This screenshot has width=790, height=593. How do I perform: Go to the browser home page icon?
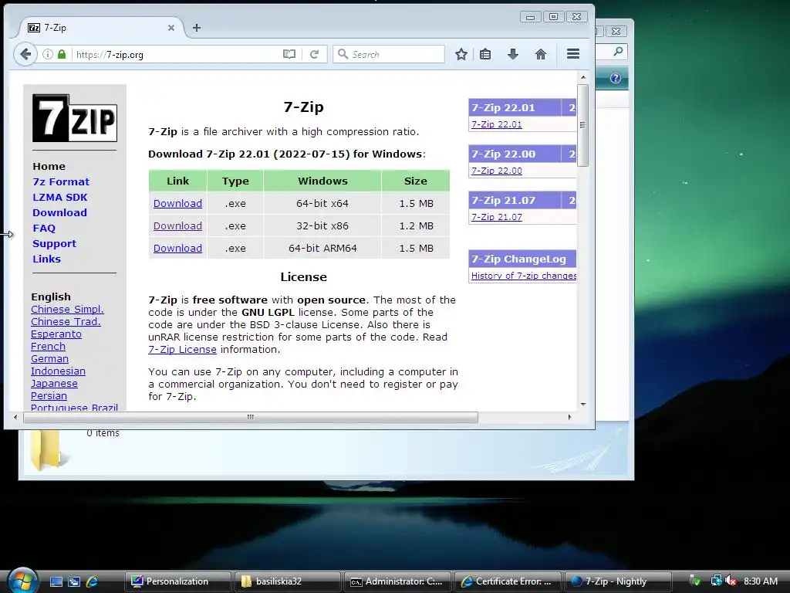pos(541,54)
